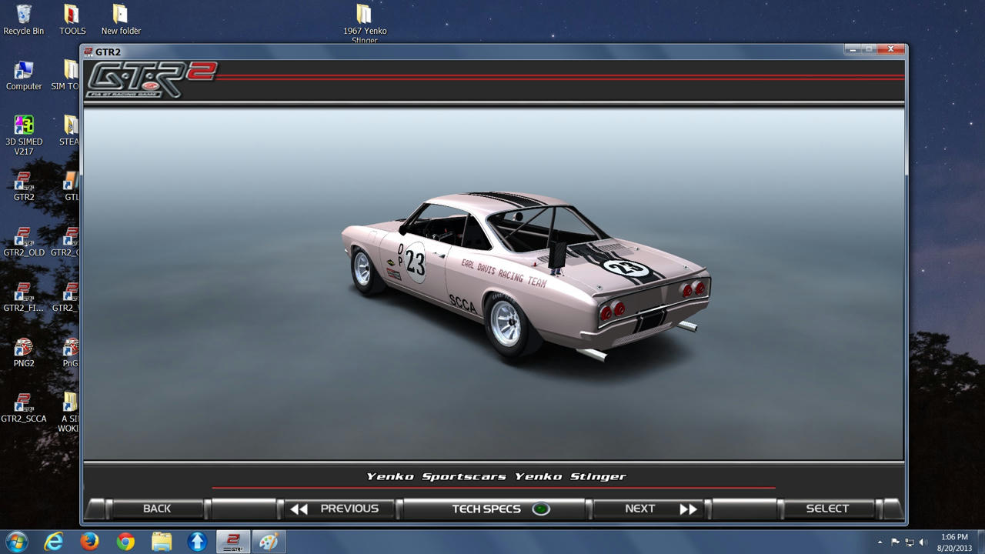Open the Windows Start menu
985x554 pixels.
click(x=16, y=542)
